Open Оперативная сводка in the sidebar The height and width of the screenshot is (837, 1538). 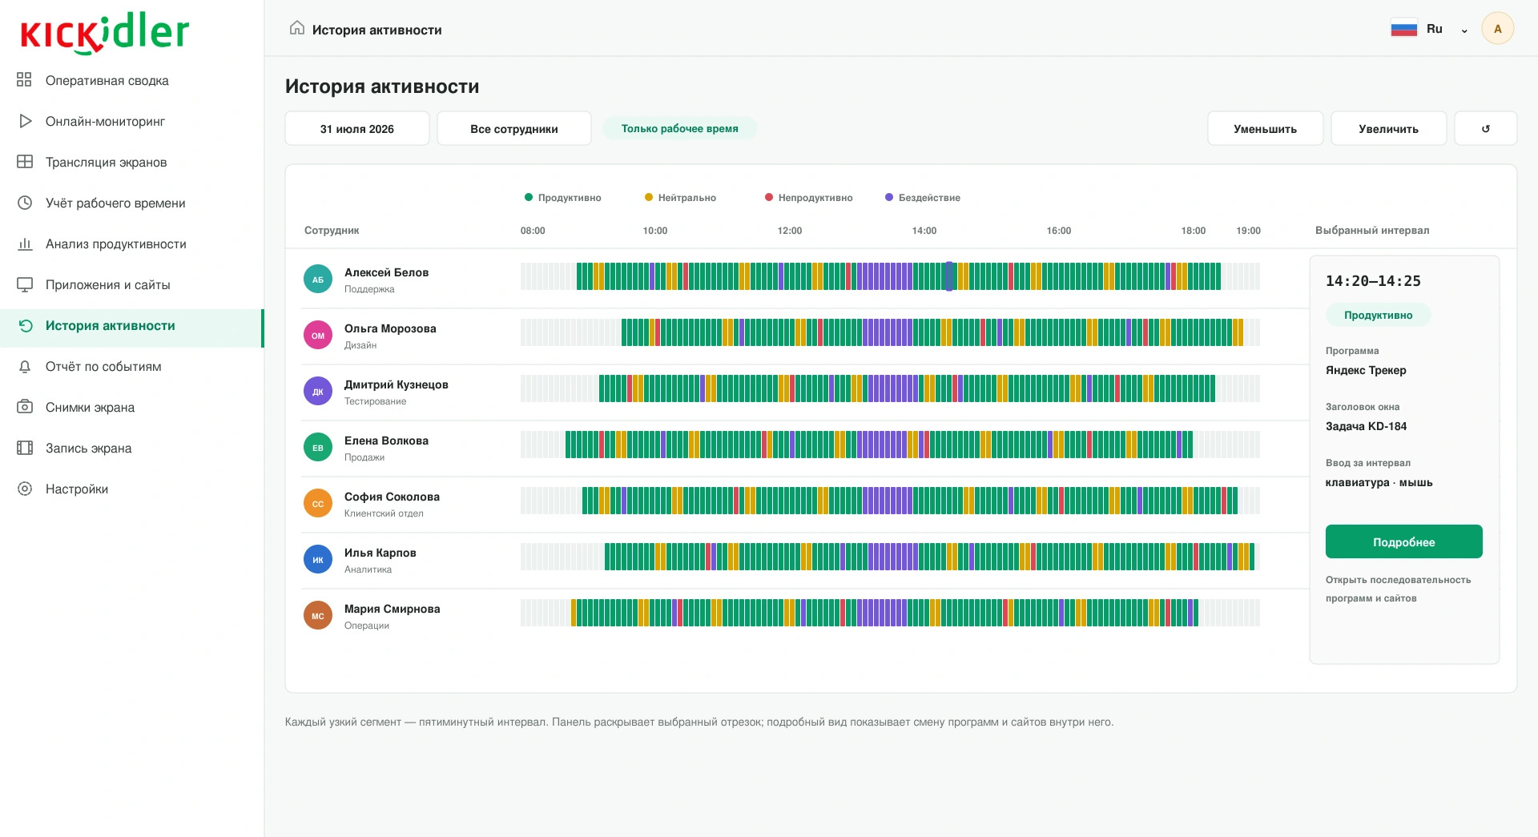[132, 80]
